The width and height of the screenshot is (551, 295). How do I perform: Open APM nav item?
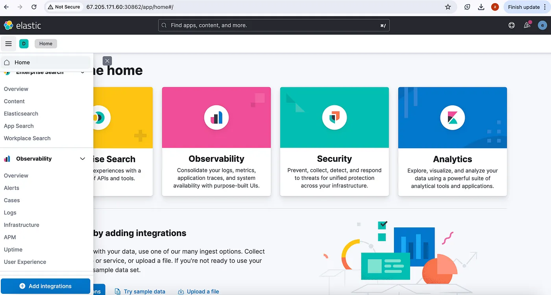click(10, 237)
